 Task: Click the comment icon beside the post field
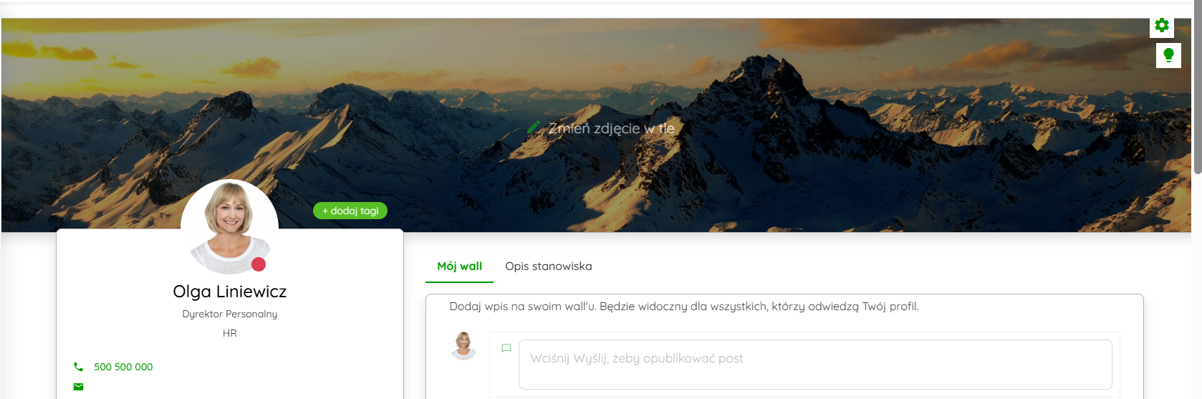[x=506, y=348]
